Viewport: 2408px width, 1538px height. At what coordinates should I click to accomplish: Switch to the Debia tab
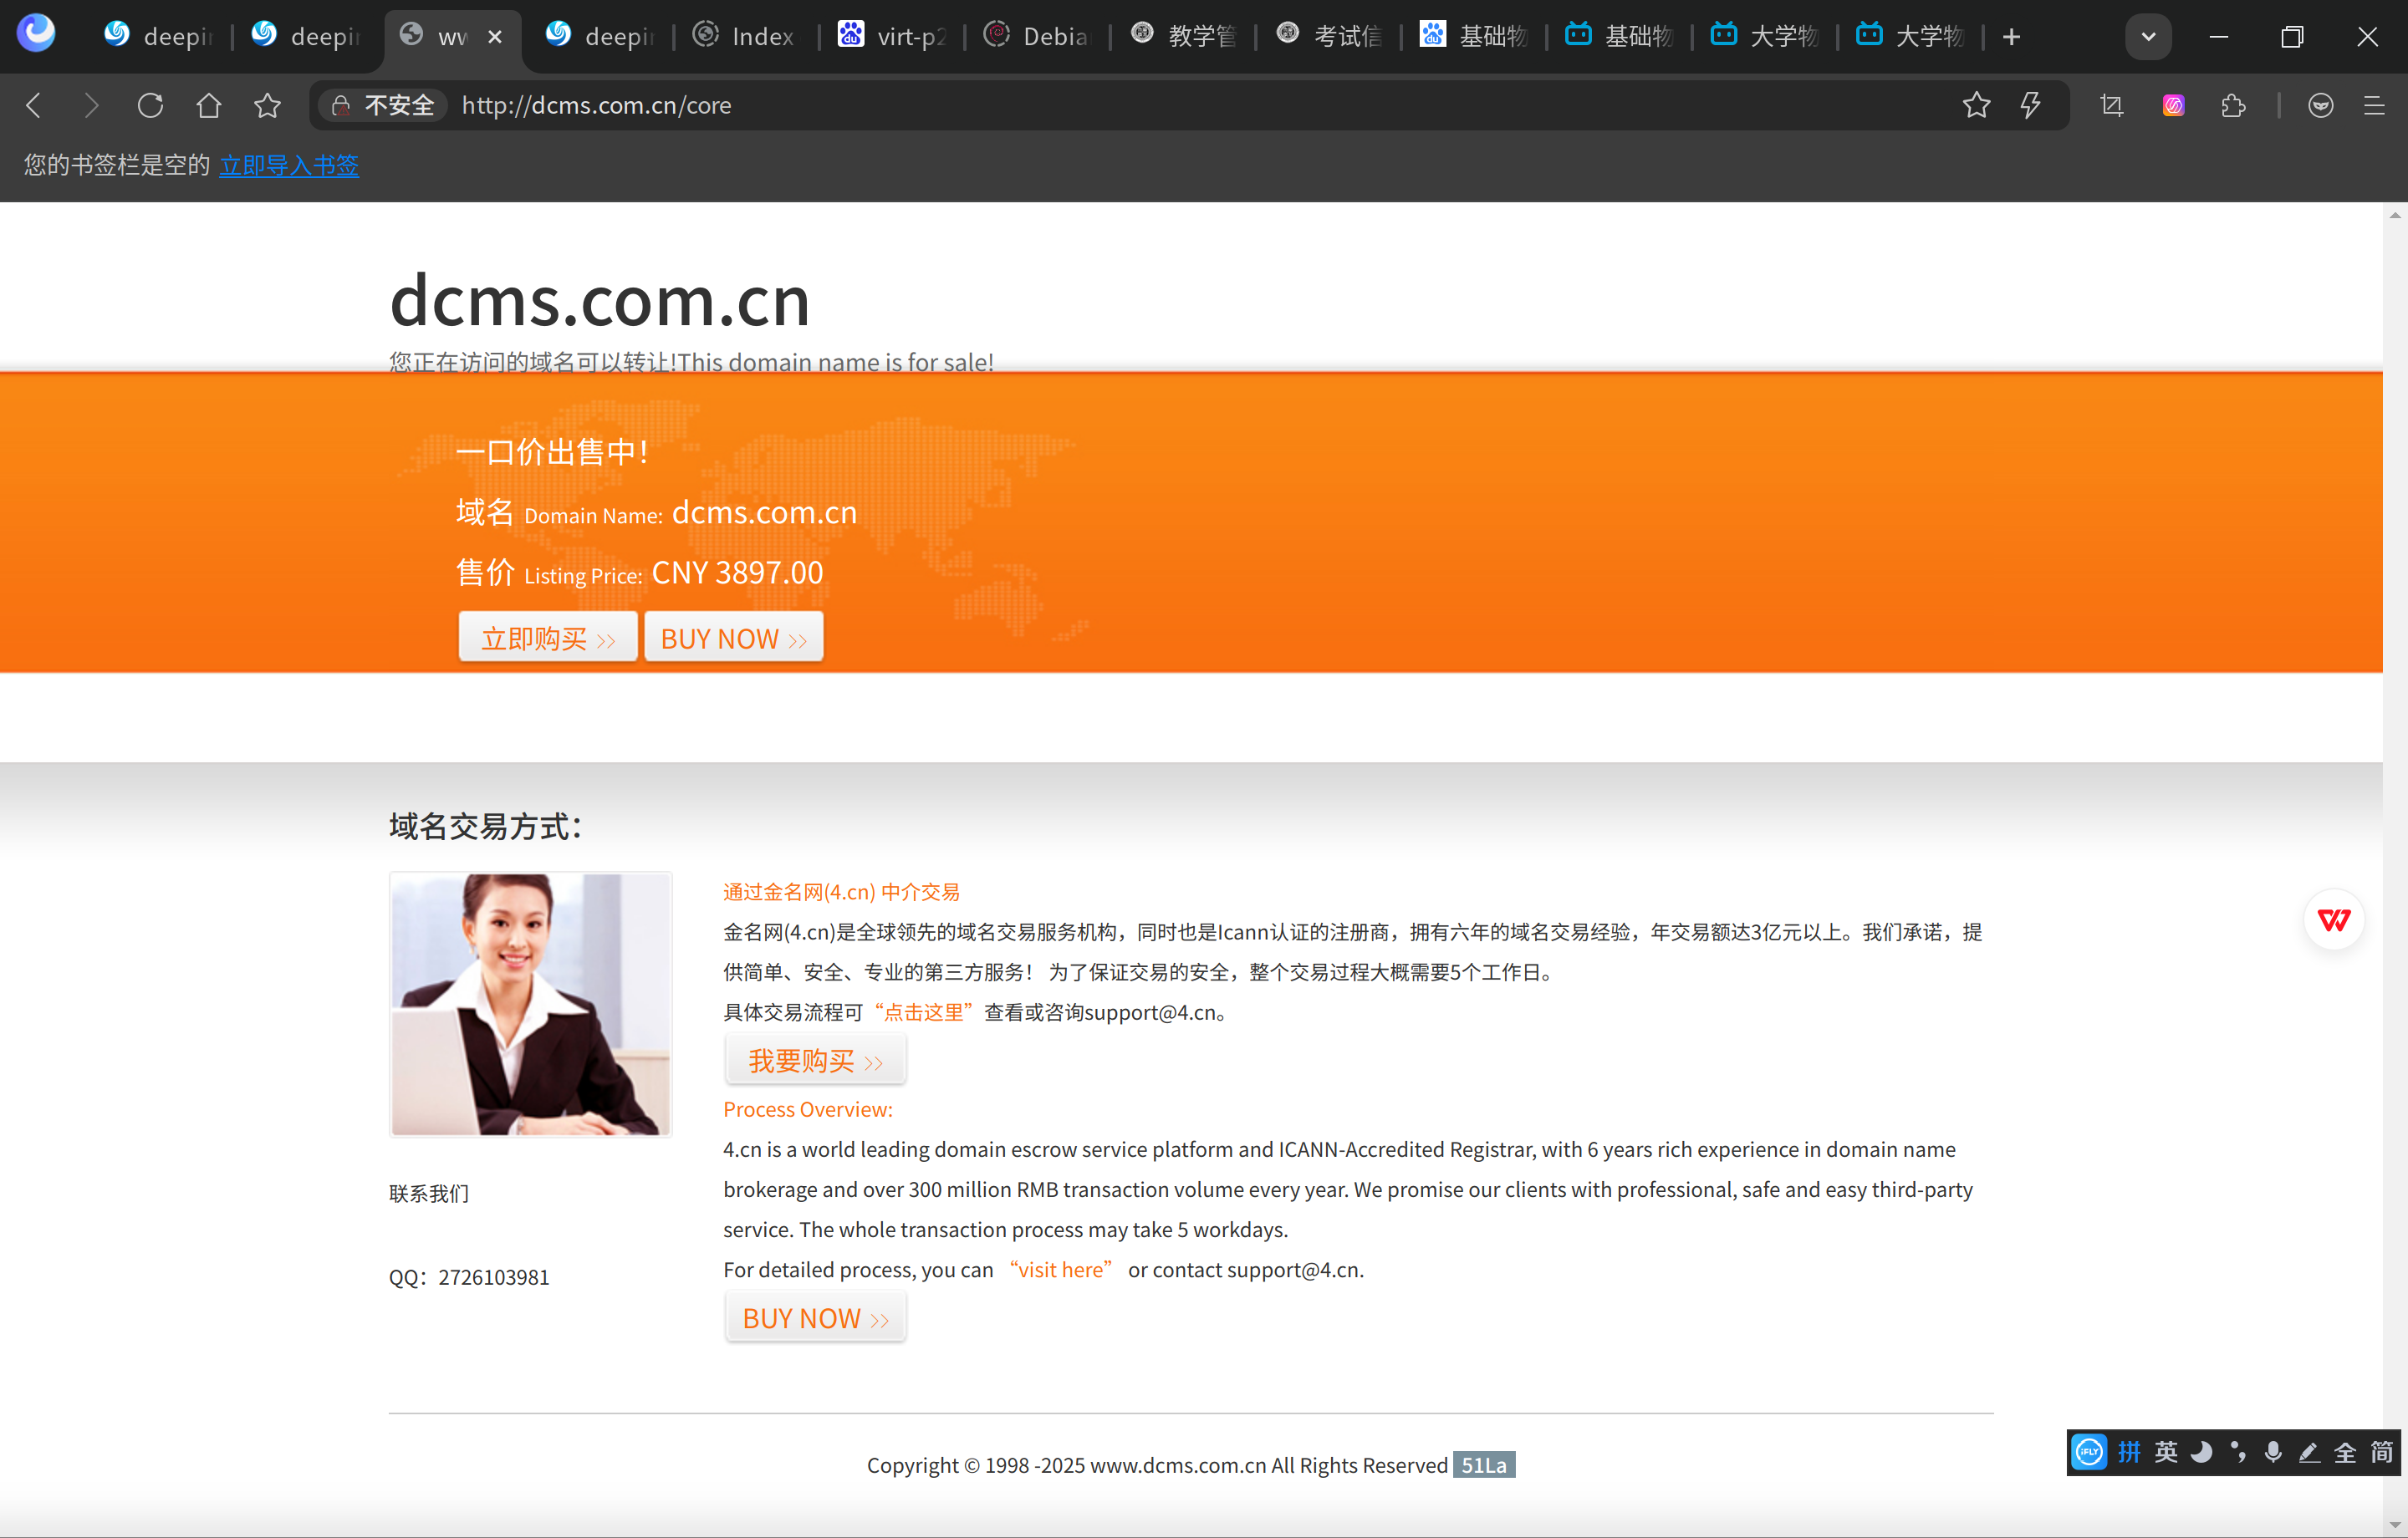pyautogui.click(x=1037, y=37)
